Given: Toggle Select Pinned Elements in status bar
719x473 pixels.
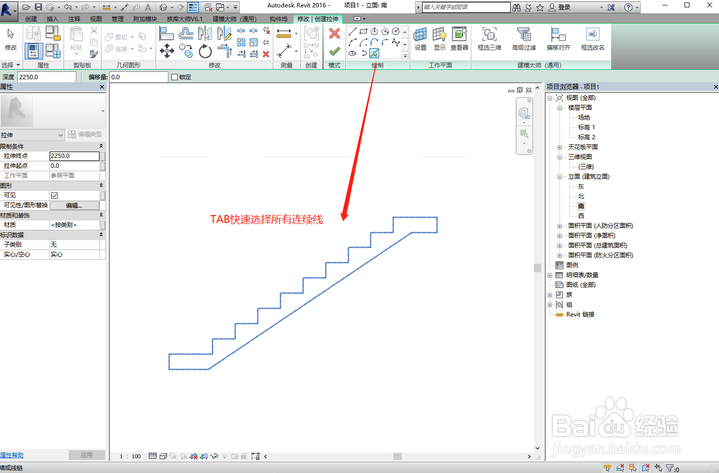Looking at the screenshot, I should click(633, 468).
